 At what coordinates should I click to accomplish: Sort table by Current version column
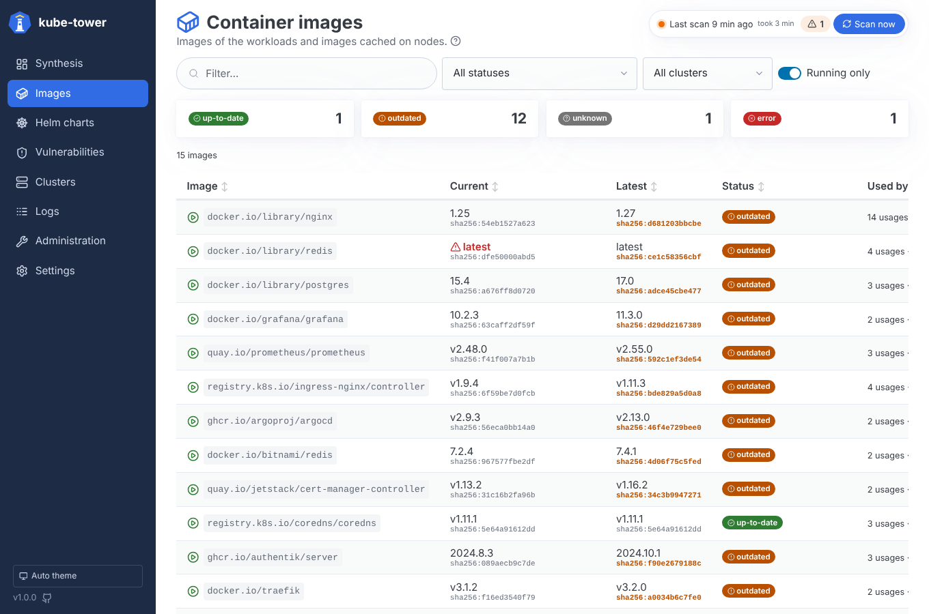pos(474,186)
